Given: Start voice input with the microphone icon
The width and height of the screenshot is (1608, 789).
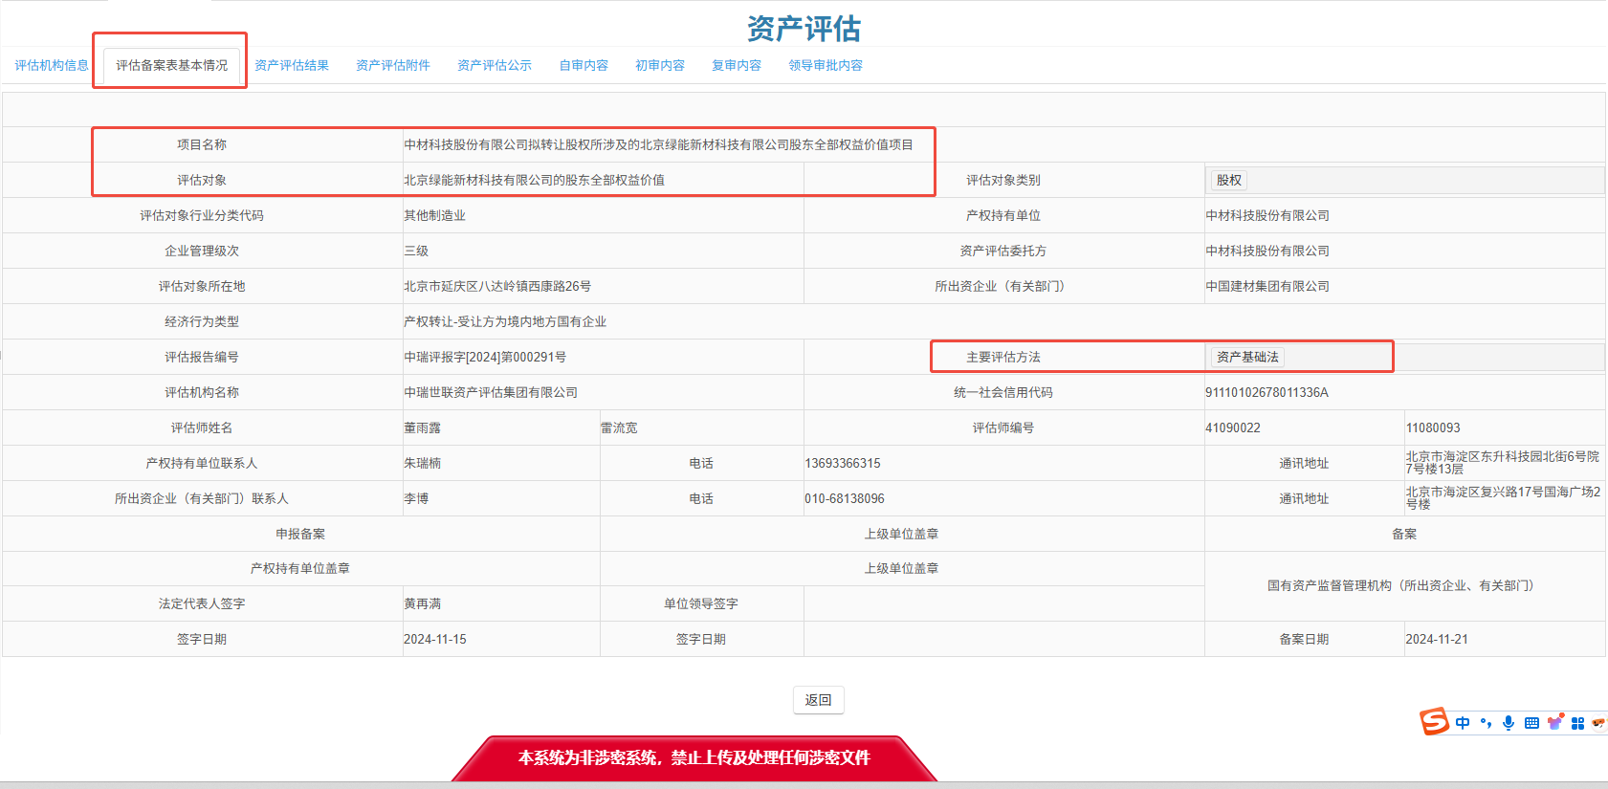Looking at the screenshot, I should tap(1509, 723).
